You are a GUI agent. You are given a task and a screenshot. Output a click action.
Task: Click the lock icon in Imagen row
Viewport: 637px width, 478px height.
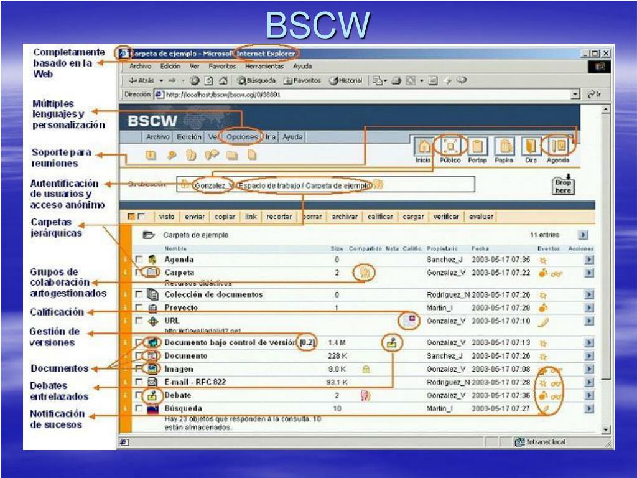[366, 369]
